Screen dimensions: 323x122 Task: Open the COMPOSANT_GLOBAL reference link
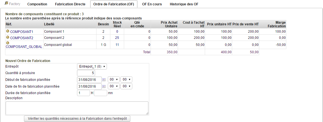pyautogui.click(x=24, y=47)
